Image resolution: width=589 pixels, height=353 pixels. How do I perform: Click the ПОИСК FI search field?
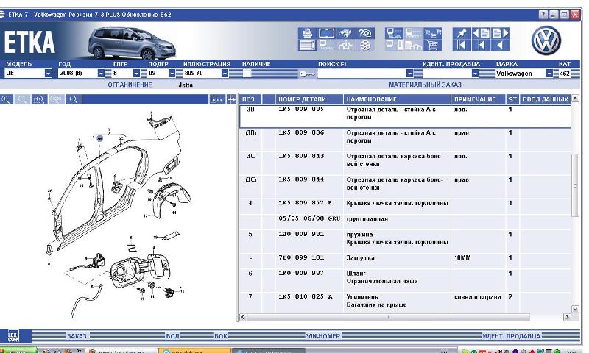click(361, 73)
